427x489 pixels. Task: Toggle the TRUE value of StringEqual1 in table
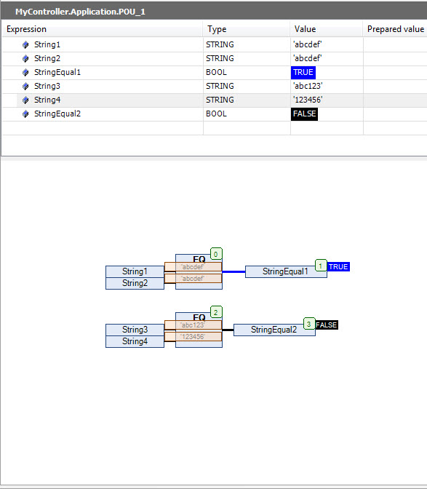tap(303, 72)
